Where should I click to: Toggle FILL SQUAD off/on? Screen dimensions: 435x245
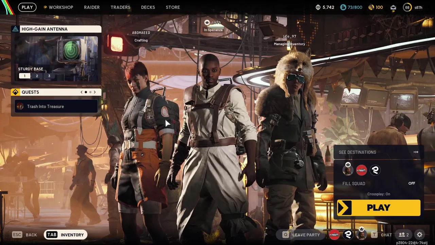tap(379, 183)
